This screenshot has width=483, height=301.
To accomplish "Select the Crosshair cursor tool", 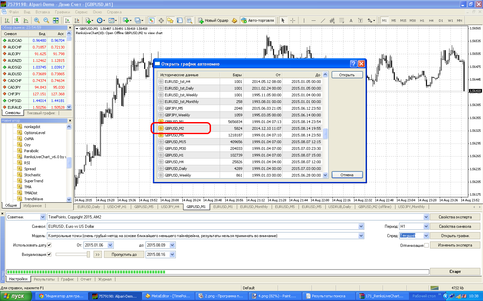I will 292,20.
